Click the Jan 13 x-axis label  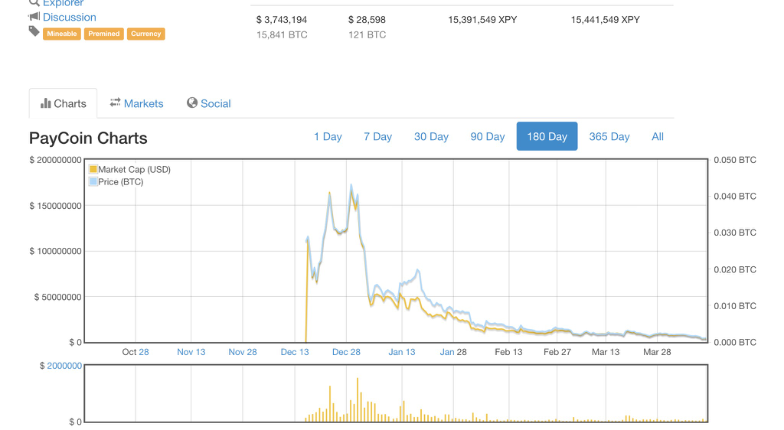(x=401, y=352)
